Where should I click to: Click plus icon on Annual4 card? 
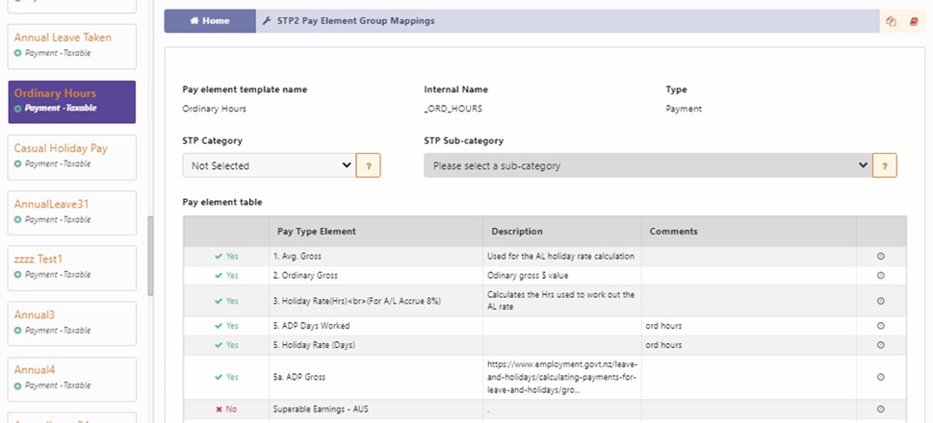(18, 386)
